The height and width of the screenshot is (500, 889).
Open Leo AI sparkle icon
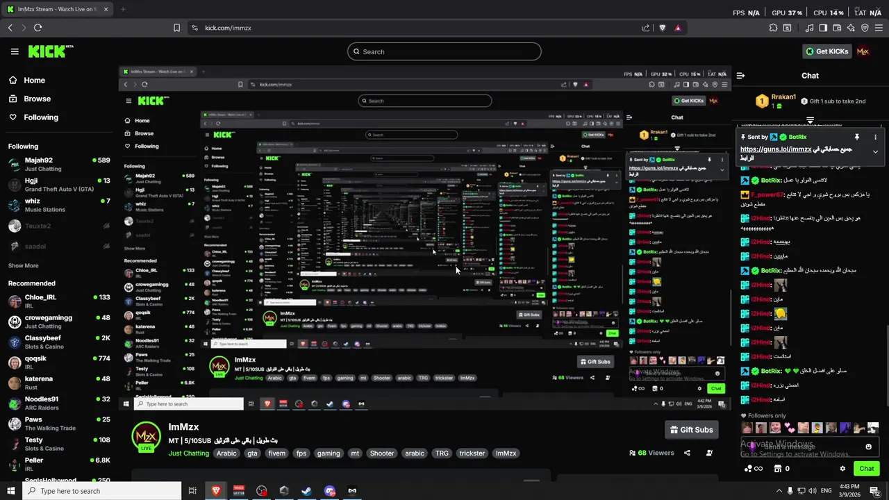pyautogui.click(x=851, y=28)
